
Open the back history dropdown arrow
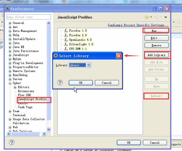[x=151, y=17]
